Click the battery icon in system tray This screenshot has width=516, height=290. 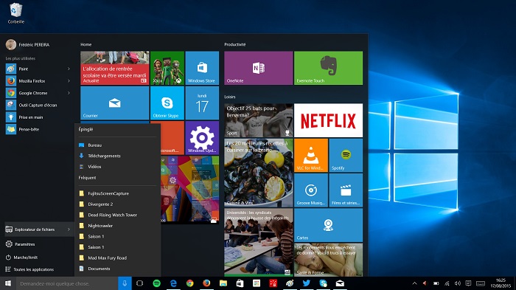pos(436,283)
